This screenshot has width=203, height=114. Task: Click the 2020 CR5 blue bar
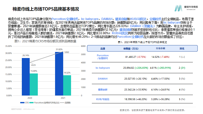[26, 77]
